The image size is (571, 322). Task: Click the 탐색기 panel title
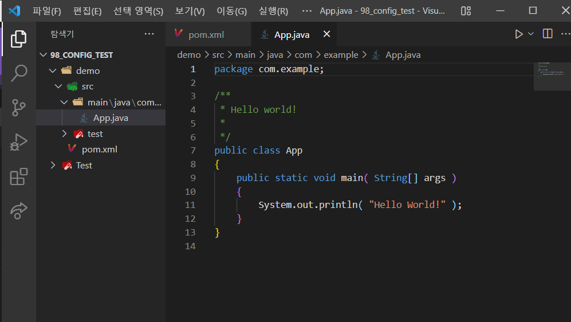click(62, 34)
